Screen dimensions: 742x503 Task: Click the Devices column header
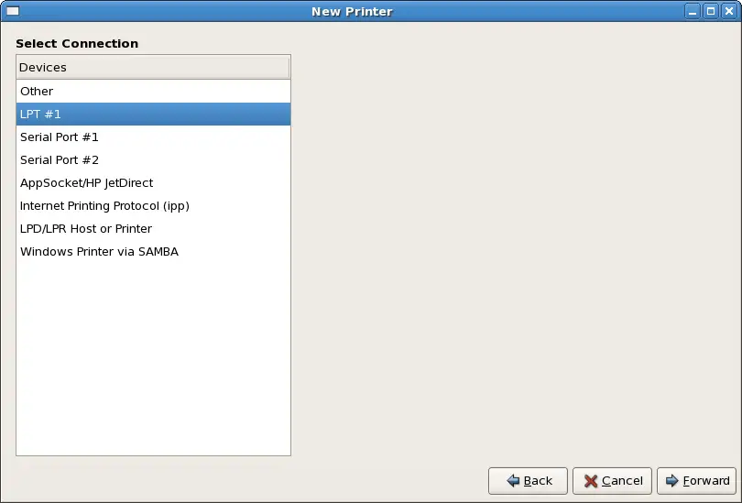pos(152,68)
